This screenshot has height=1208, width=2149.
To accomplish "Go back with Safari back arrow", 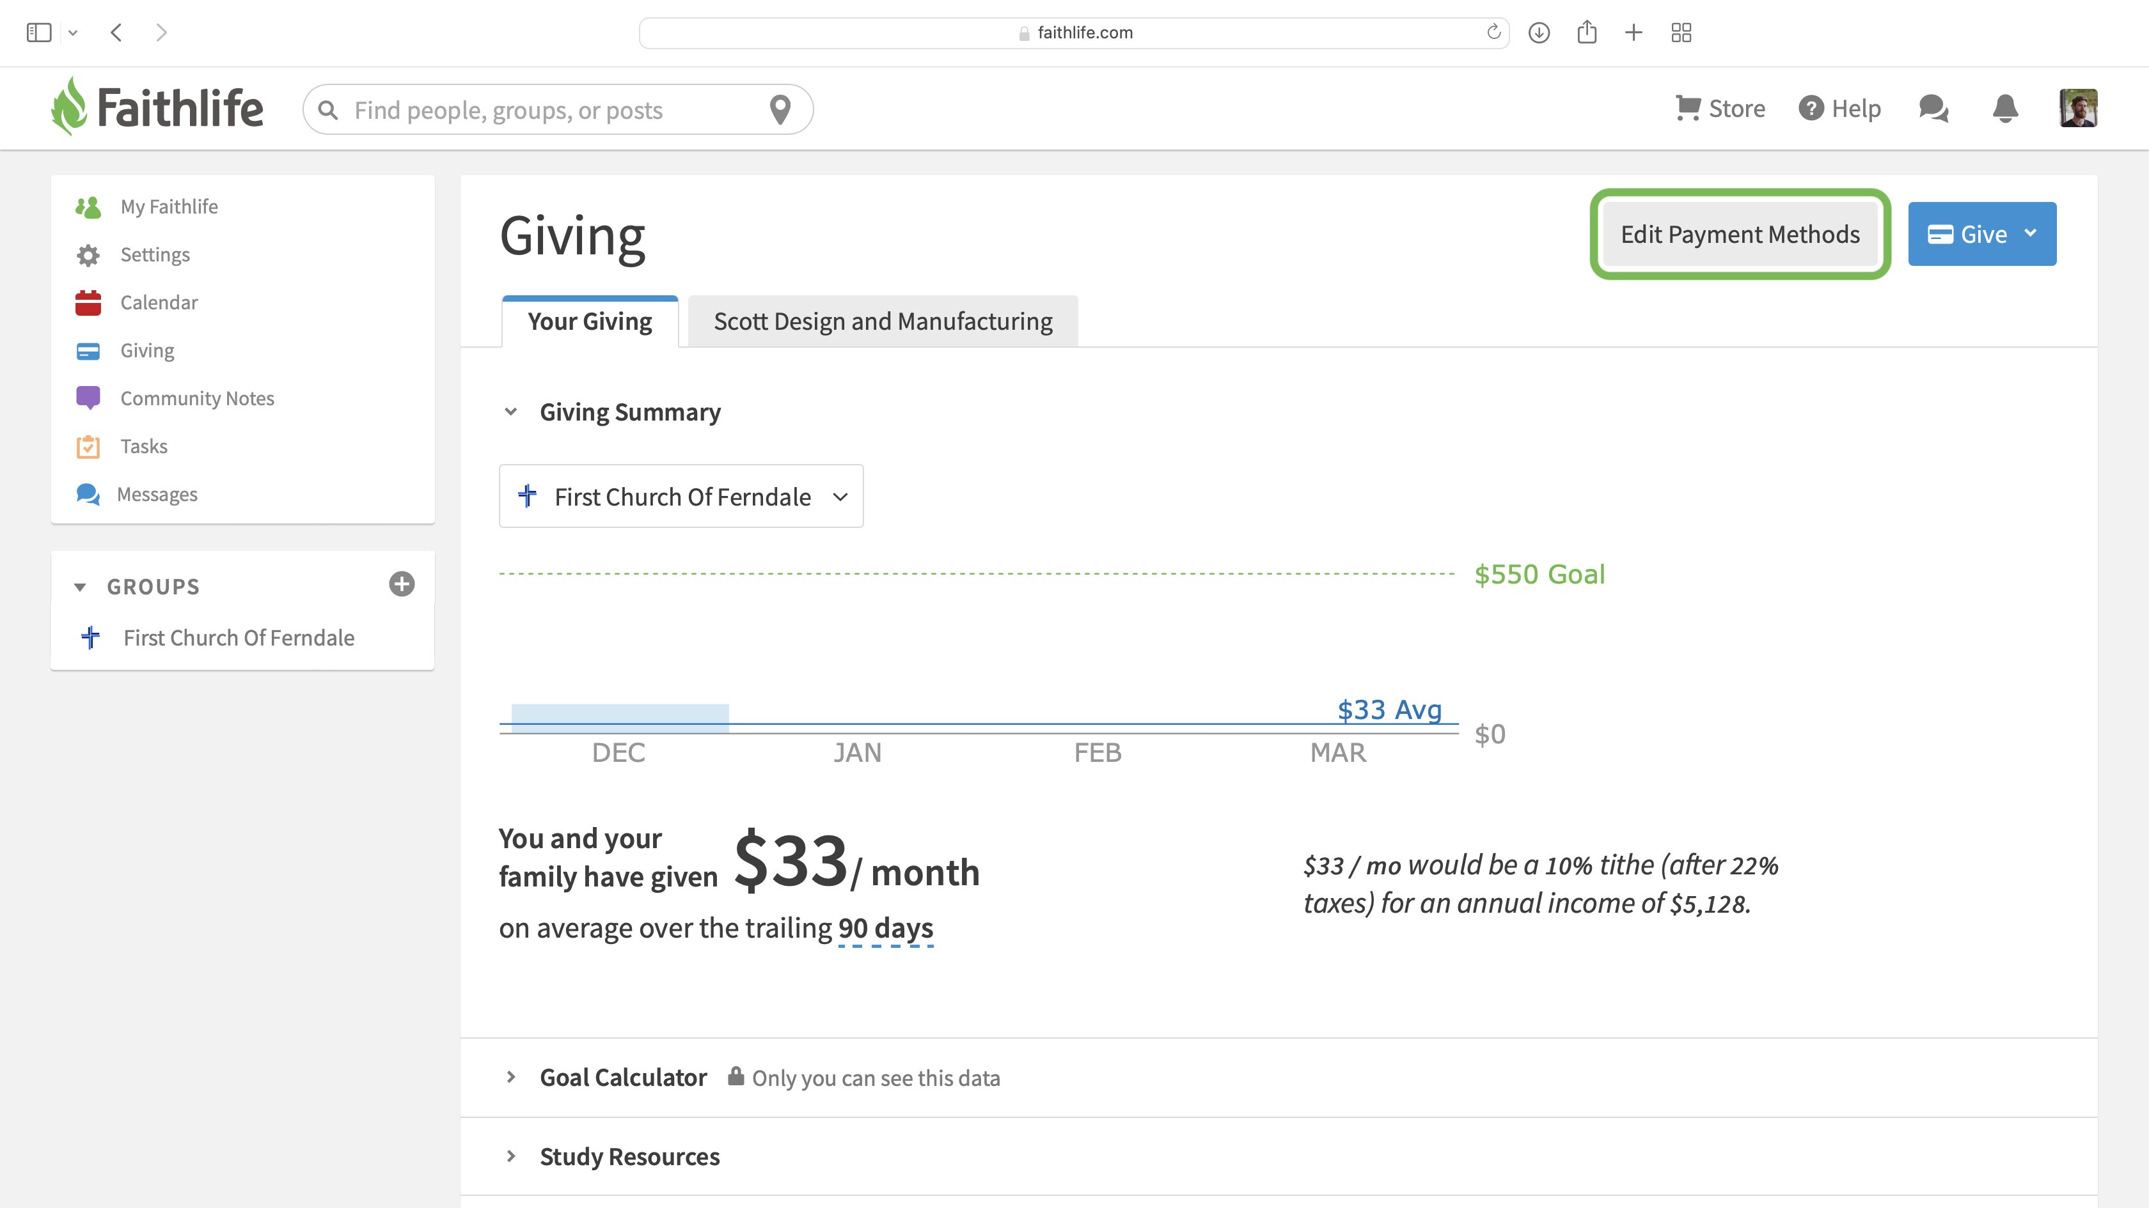I will click(x=116, y=33).
